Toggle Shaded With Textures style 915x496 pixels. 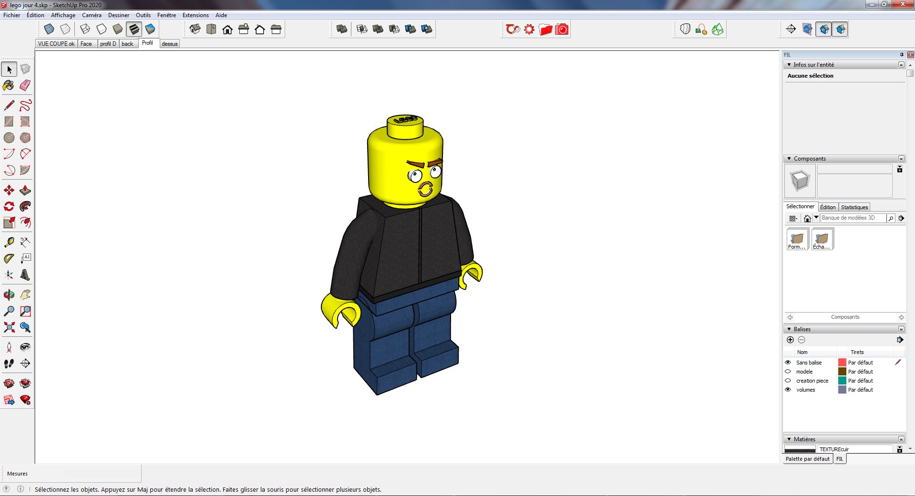pyautogui.click(x=134, y=29)
